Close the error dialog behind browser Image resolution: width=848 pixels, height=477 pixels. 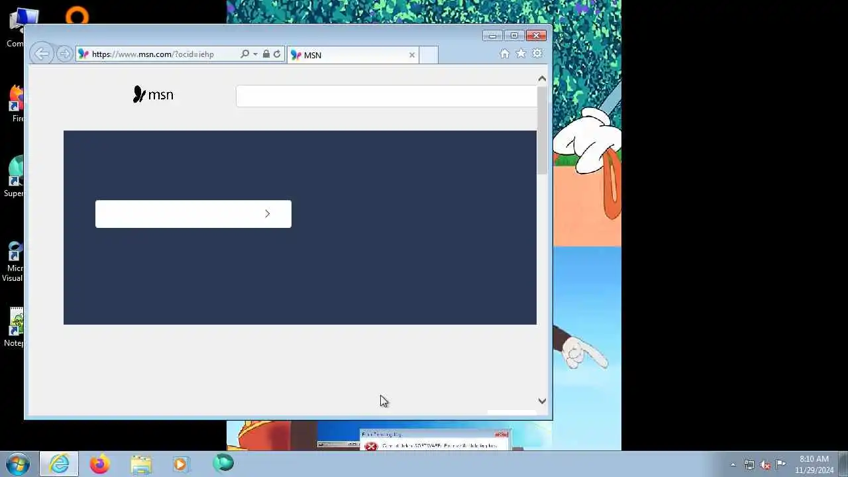[x=502, y=435]
